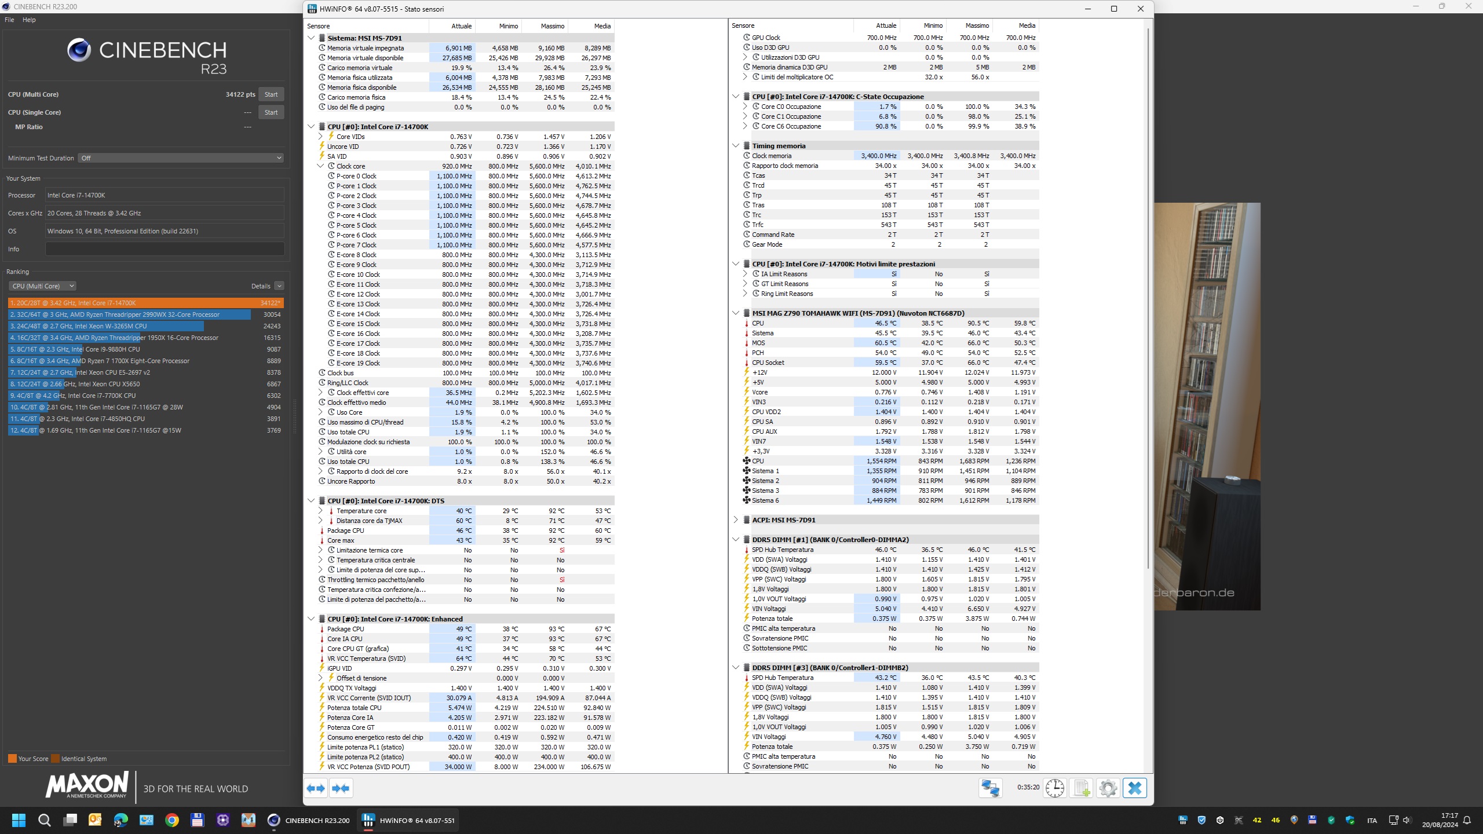
Task: Select ranking entry Intel Xeon W-3265M CPU
Action: tap(145, 326)
